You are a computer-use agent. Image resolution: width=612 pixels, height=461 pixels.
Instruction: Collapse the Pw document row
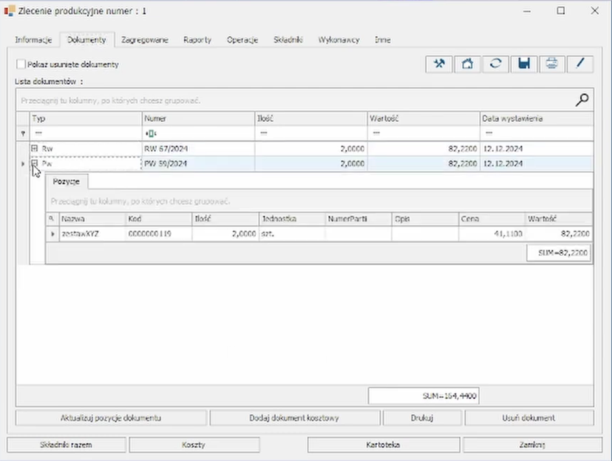(x=35, y=164)
